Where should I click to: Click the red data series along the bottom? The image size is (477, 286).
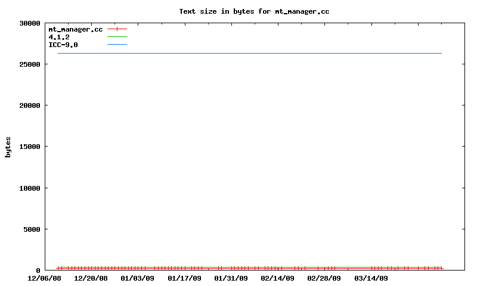(250, 269)
